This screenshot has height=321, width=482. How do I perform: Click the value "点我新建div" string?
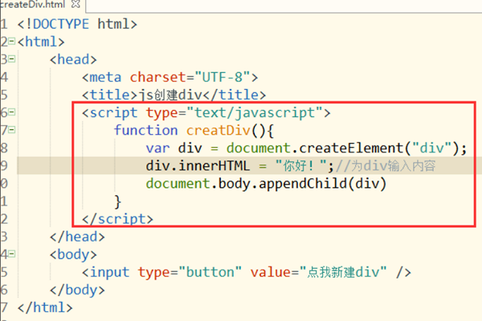[343, 272]
